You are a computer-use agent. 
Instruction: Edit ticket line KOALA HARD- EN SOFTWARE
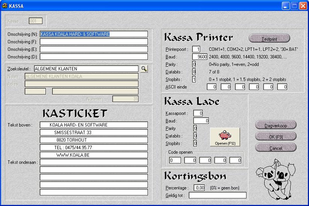point(94,125)
